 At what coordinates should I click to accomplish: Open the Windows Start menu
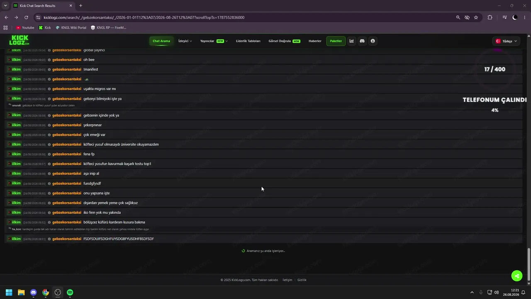click(x=9, y=292)
